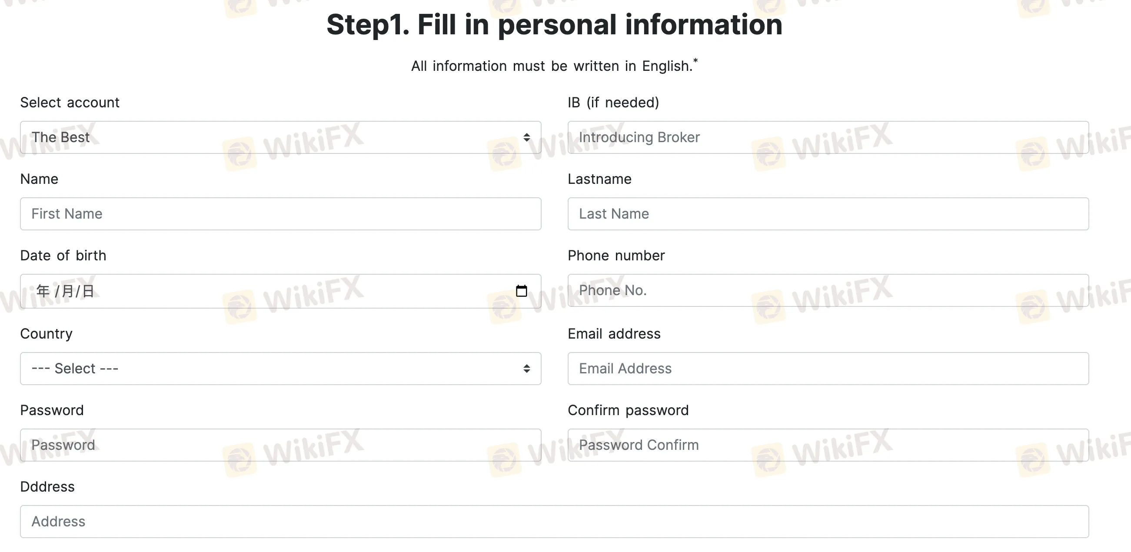Click into the Last Name input field

(828, 214)
